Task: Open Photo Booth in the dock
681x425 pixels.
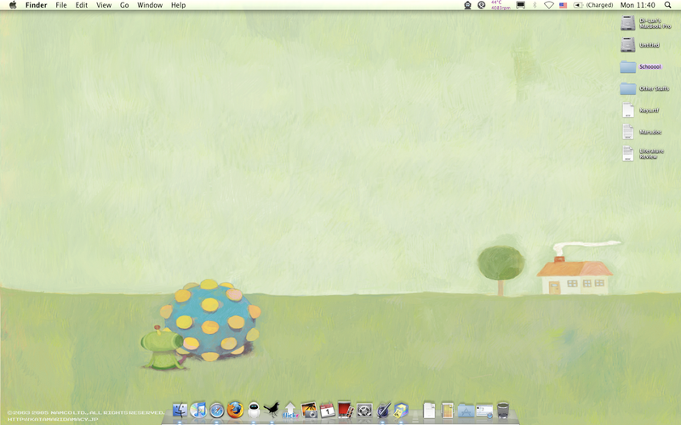Action: (346, 410)
